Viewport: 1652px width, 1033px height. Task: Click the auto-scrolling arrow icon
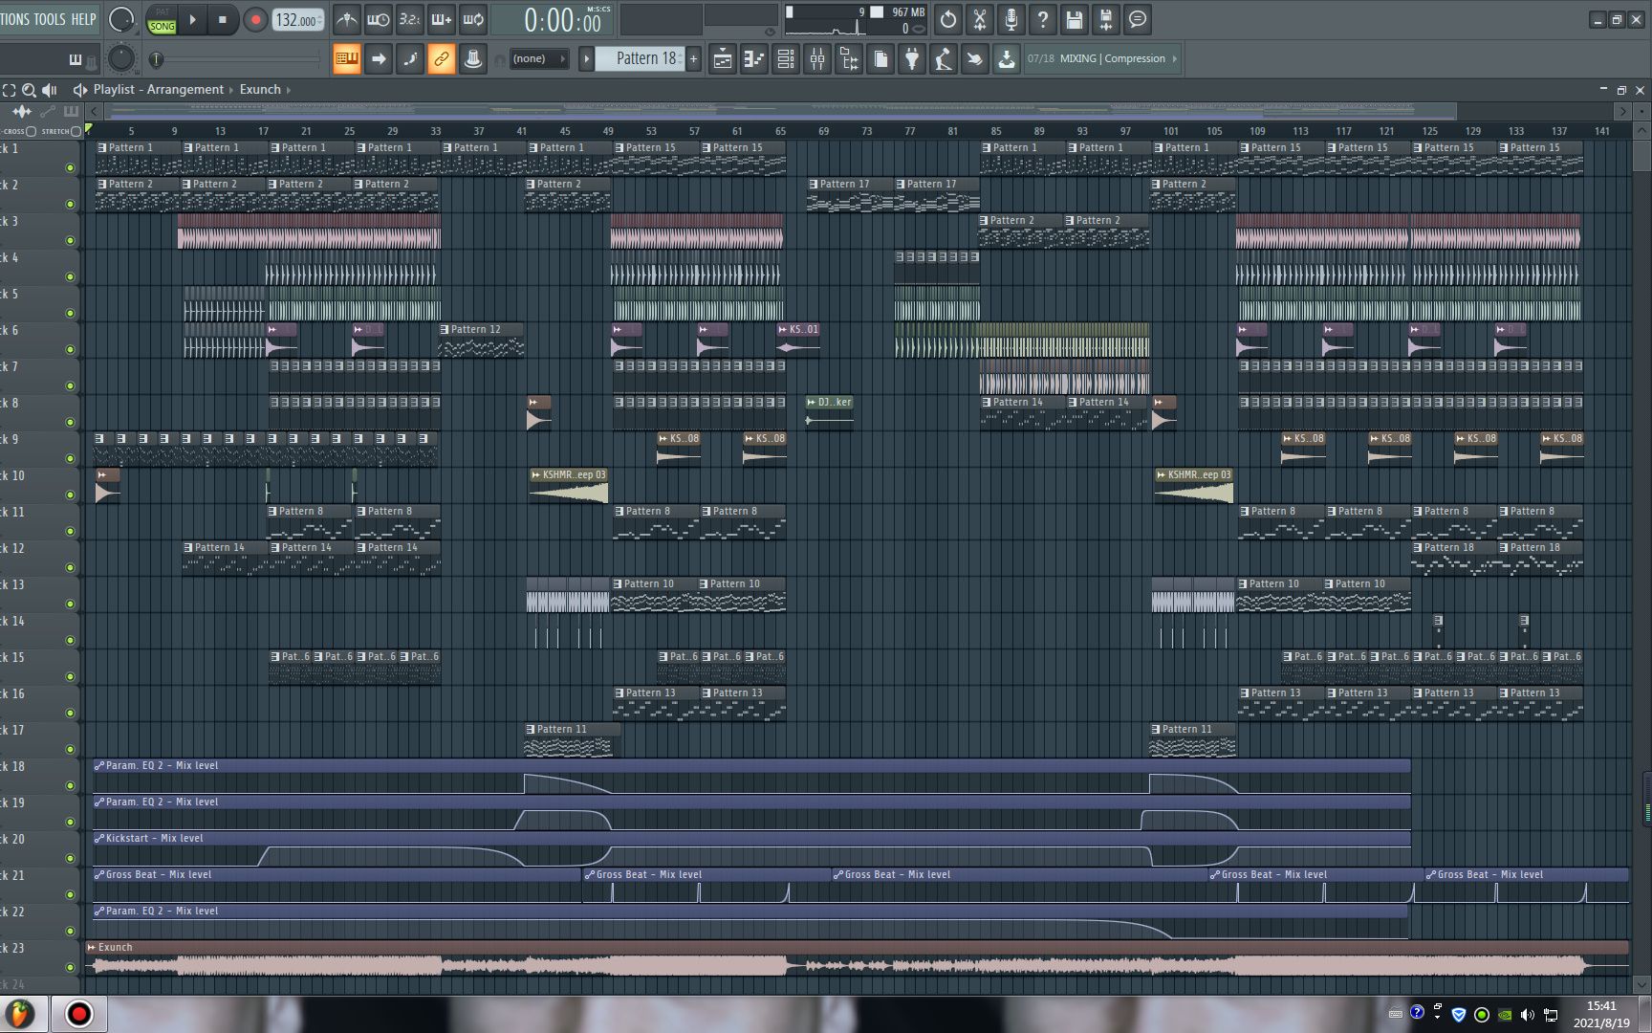pyautogui.click(x=379, y=59)
